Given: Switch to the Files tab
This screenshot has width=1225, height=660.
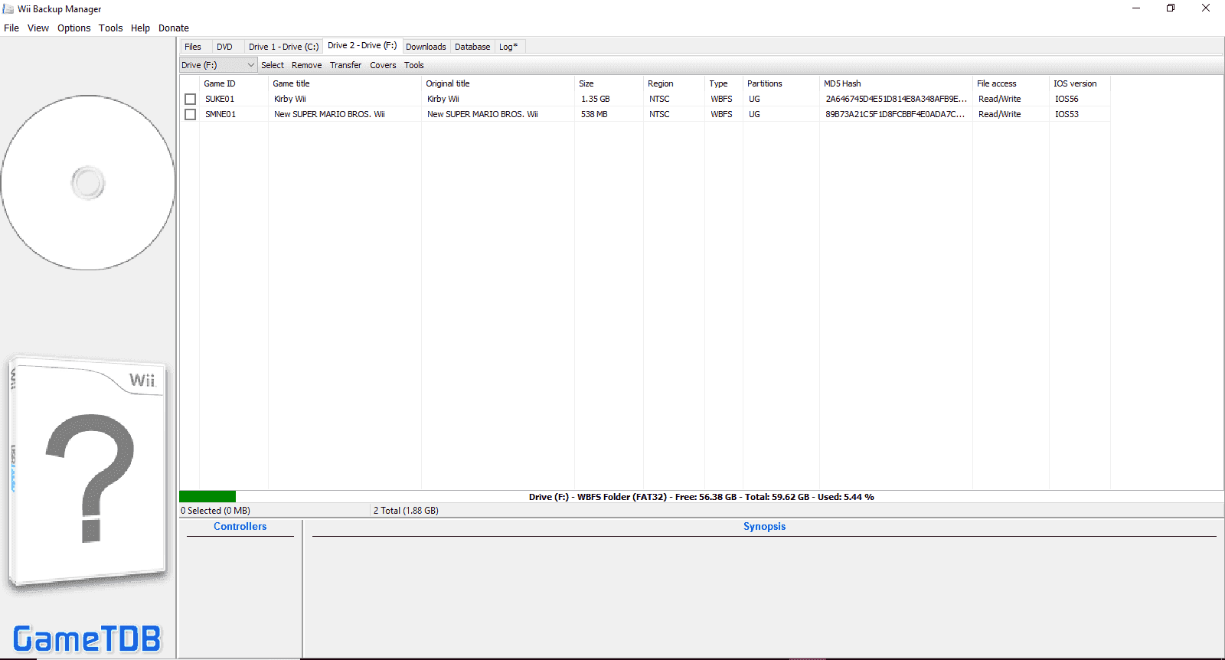Looking at the screenshot, I should point(193,47).
